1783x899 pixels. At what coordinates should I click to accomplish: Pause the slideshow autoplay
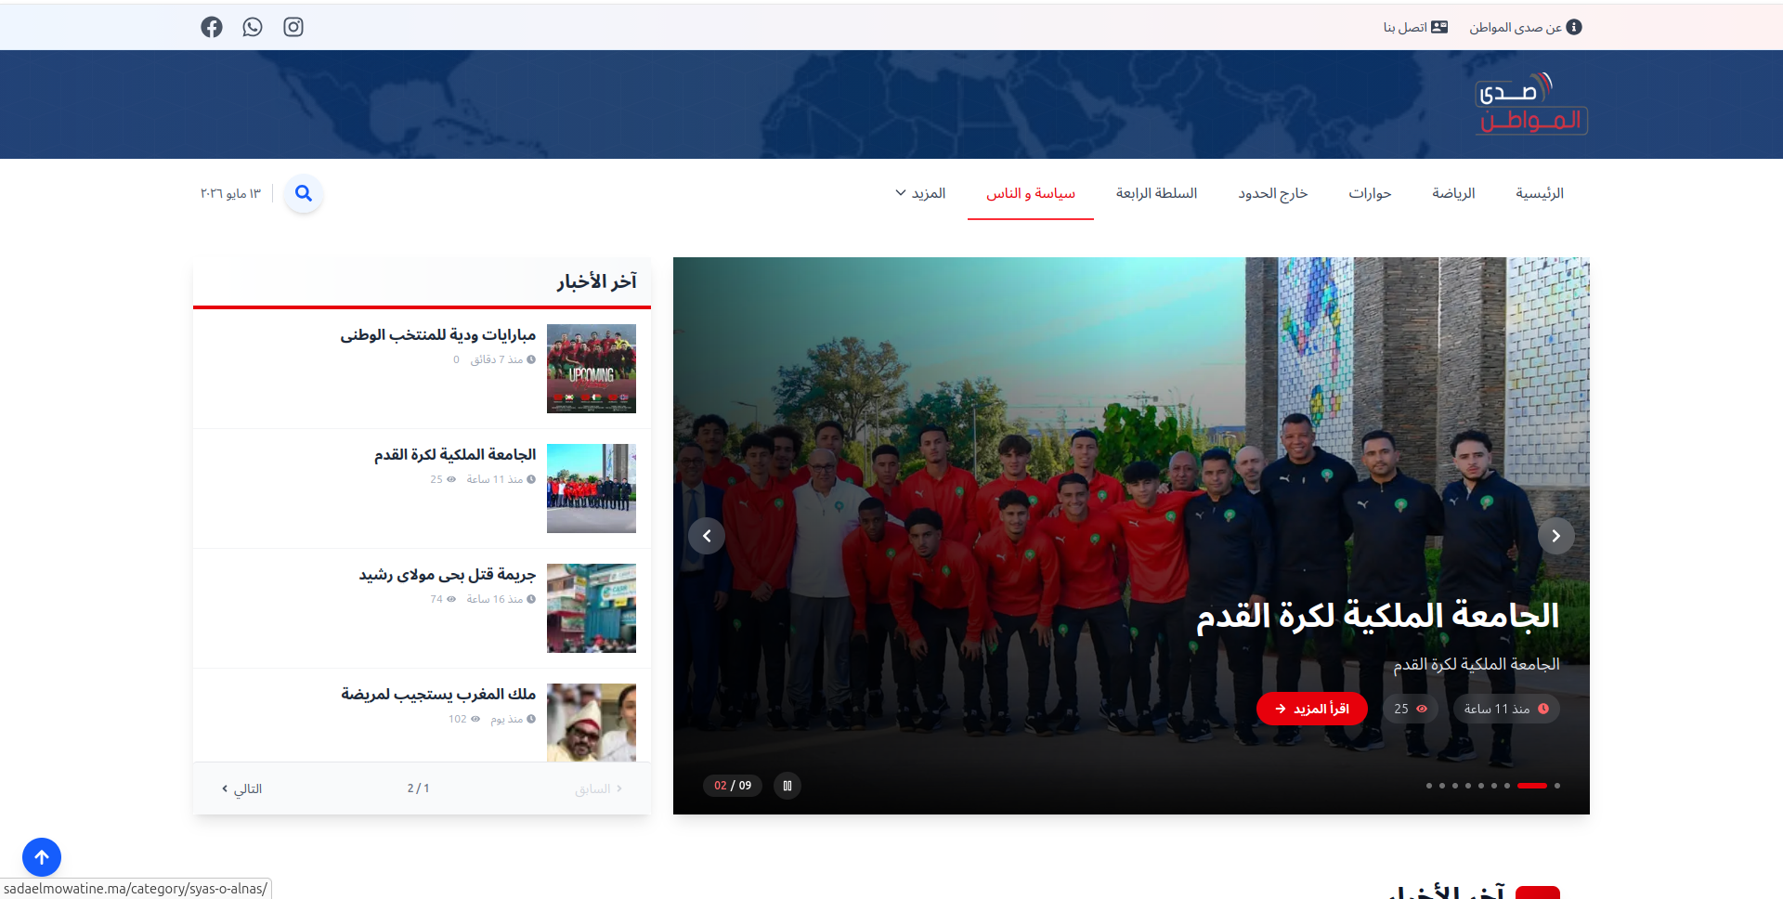tap(787, 786)
